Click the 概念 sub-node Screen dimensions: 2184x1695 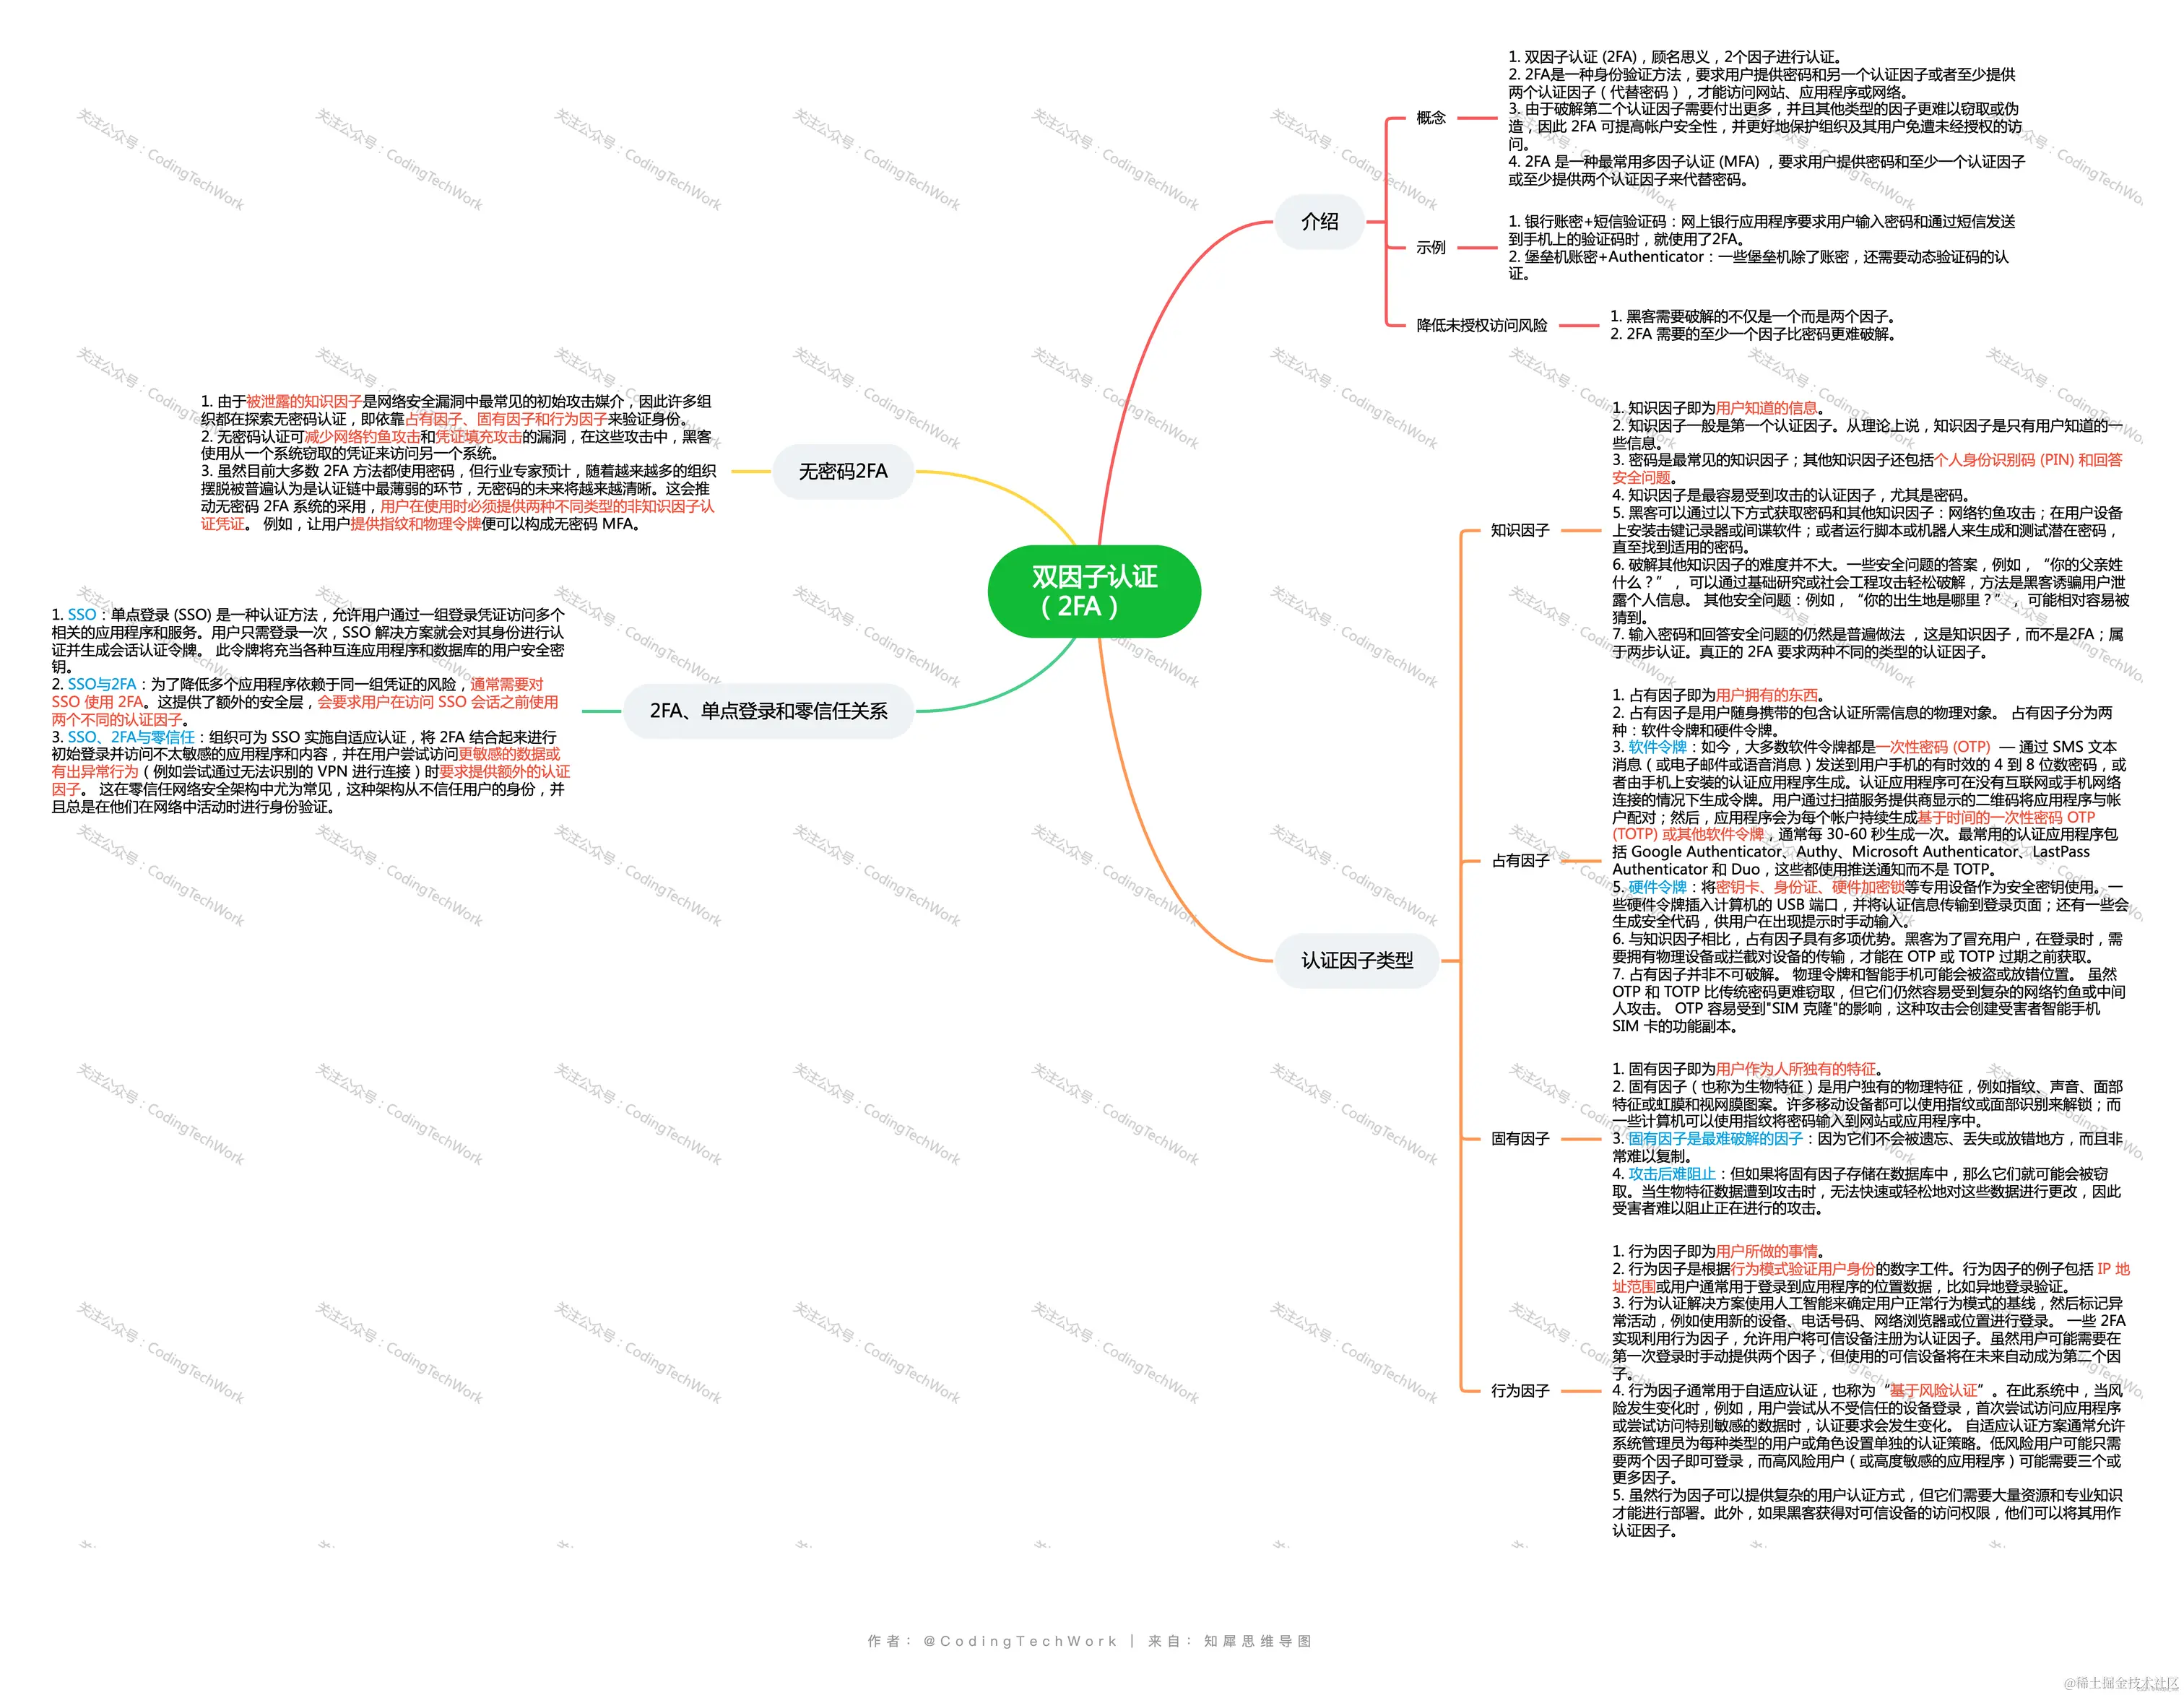tap(1430, 118)
